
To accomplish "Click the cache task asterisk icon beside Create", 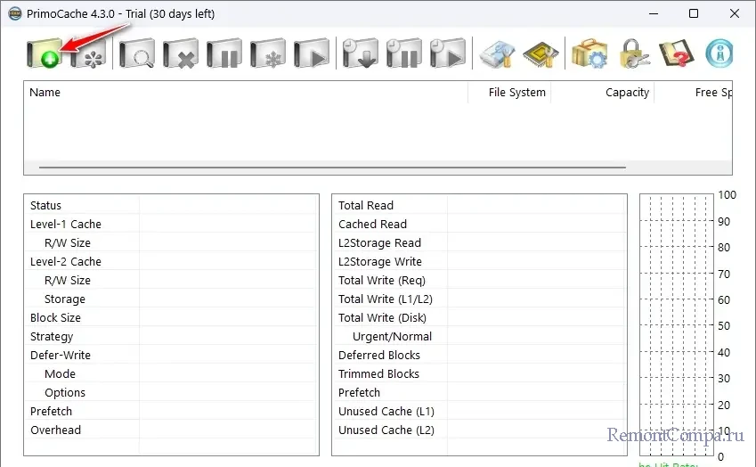I will tap(88, 53).
